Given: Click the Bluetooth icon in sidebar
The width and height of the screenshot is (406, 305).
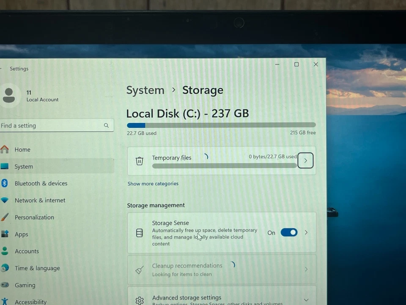Looking at the screenshot, I should [4, 183].
